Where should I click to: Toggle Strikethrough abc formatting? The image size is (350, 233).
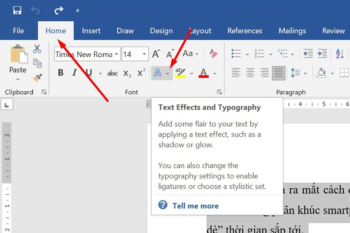pos(112,73)
